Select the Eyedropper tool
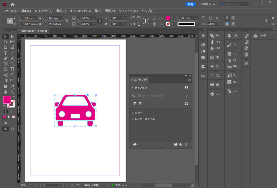The height and width of the screenshot is (188, 277). (12, 86)
